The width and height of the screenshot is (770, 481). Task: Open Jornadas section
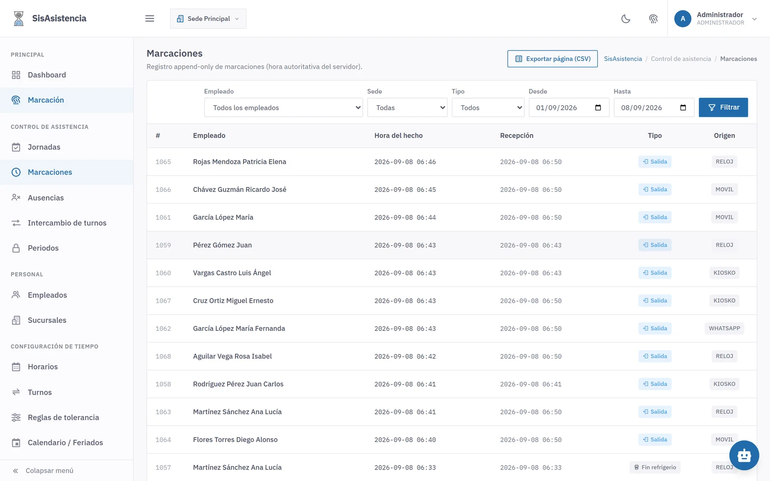[66, 147]
